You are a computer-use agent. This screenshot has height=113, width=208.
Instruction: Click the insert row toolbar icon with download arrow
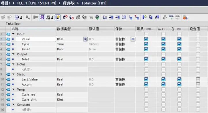(18, 18)
